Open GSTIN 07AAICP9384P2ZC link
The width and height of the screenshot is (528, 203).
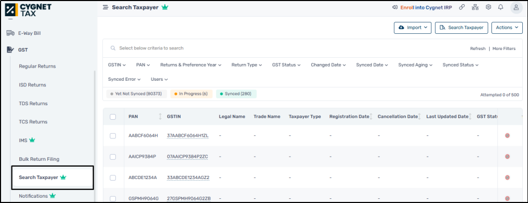click(x=187, y=156)
